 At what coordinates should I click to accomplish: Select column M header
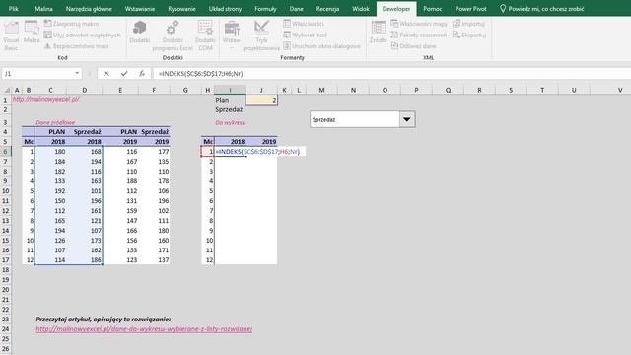click(x=321, y=90)
